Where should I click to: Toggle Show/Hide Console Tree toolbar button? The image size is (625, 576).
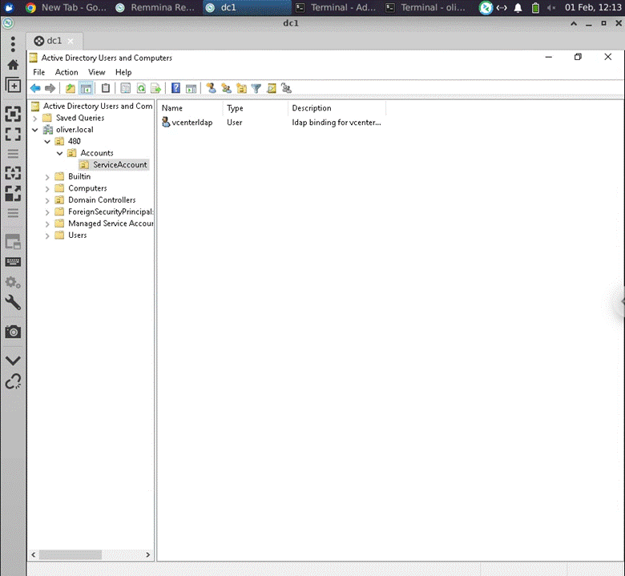[x=86, y=88]
